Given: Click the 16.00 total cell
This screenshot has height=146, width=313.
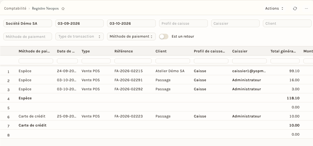Looking at the screenshot, I should pos(294,80).
